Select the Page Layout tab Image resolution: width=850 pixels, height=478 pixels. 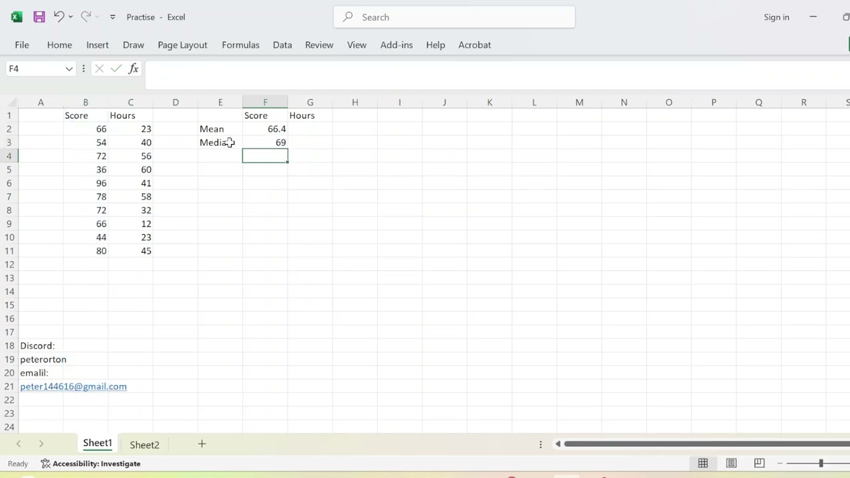point(183,44)
